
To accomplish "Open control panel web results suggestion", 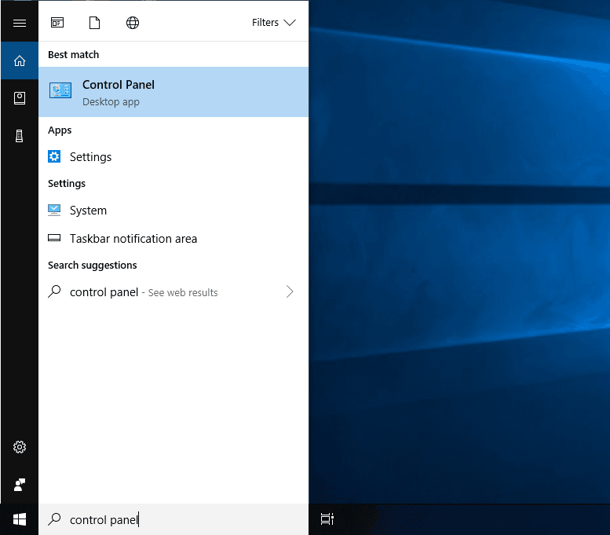I will pyautogui.click(x=174, y=292).
